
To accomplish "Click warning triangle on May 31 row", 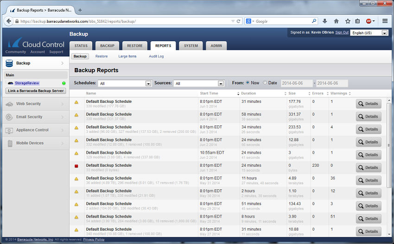I will [x=76, y=179].
